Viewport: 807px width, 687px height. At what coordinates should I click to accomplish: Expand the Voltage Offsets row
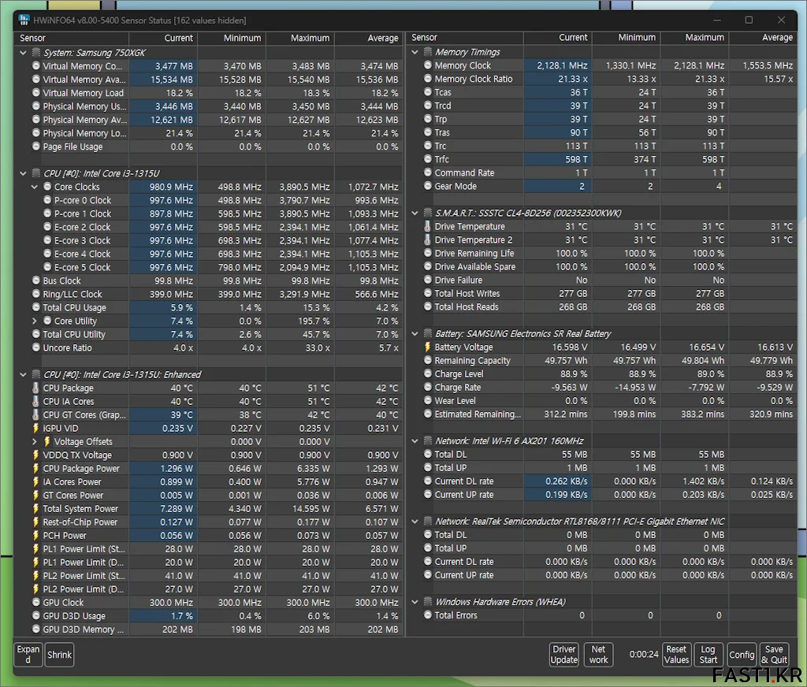click(x=35, y=441)
